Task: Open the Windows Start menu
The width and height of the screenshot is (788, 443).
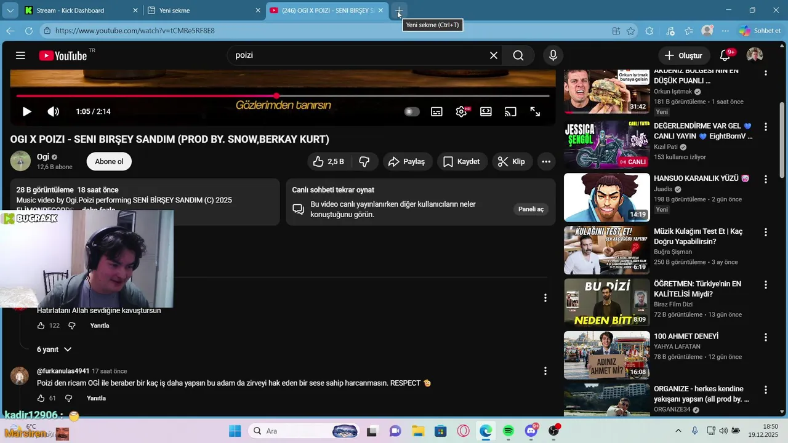Action: [x=235, y=431]
